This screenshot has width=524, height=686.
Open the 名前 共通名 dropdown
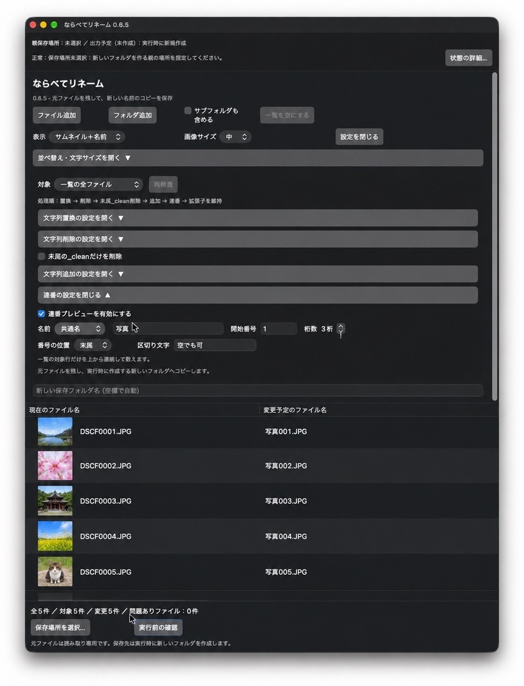pos(80,328)
